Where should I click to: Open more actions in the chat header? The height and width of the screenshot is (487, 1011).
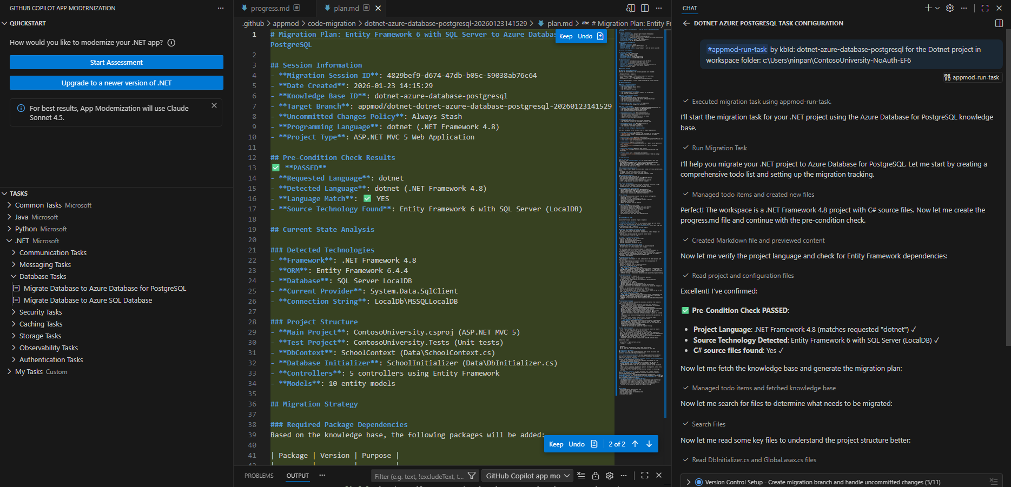click(x=964, y=8)
